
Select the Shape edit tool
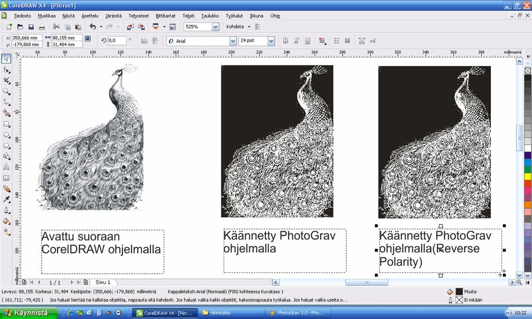(6, 70)
